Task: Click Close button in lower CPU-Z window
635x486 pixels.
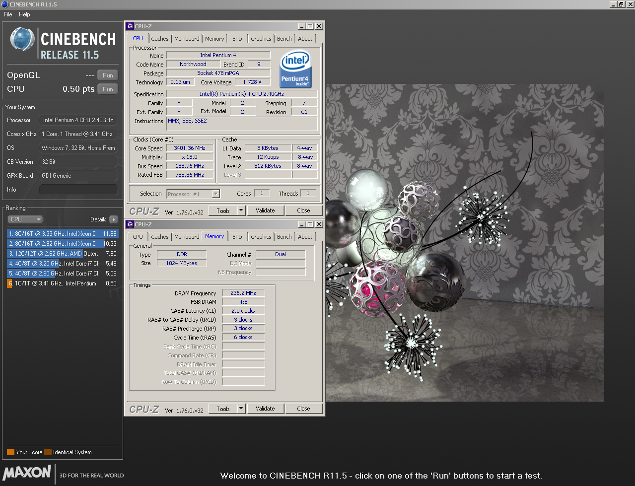Action: pyautogui.click(x=303, y=409)
